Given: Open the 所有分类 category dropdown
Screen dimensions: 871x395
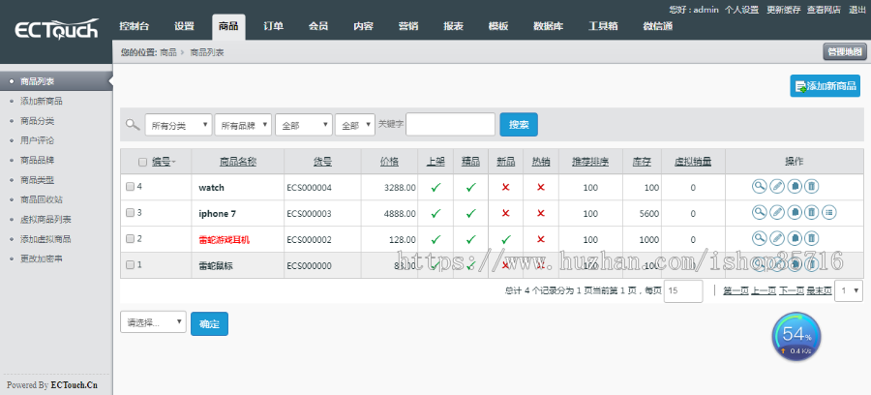Looking at the screenshot, I should (178, 125).
